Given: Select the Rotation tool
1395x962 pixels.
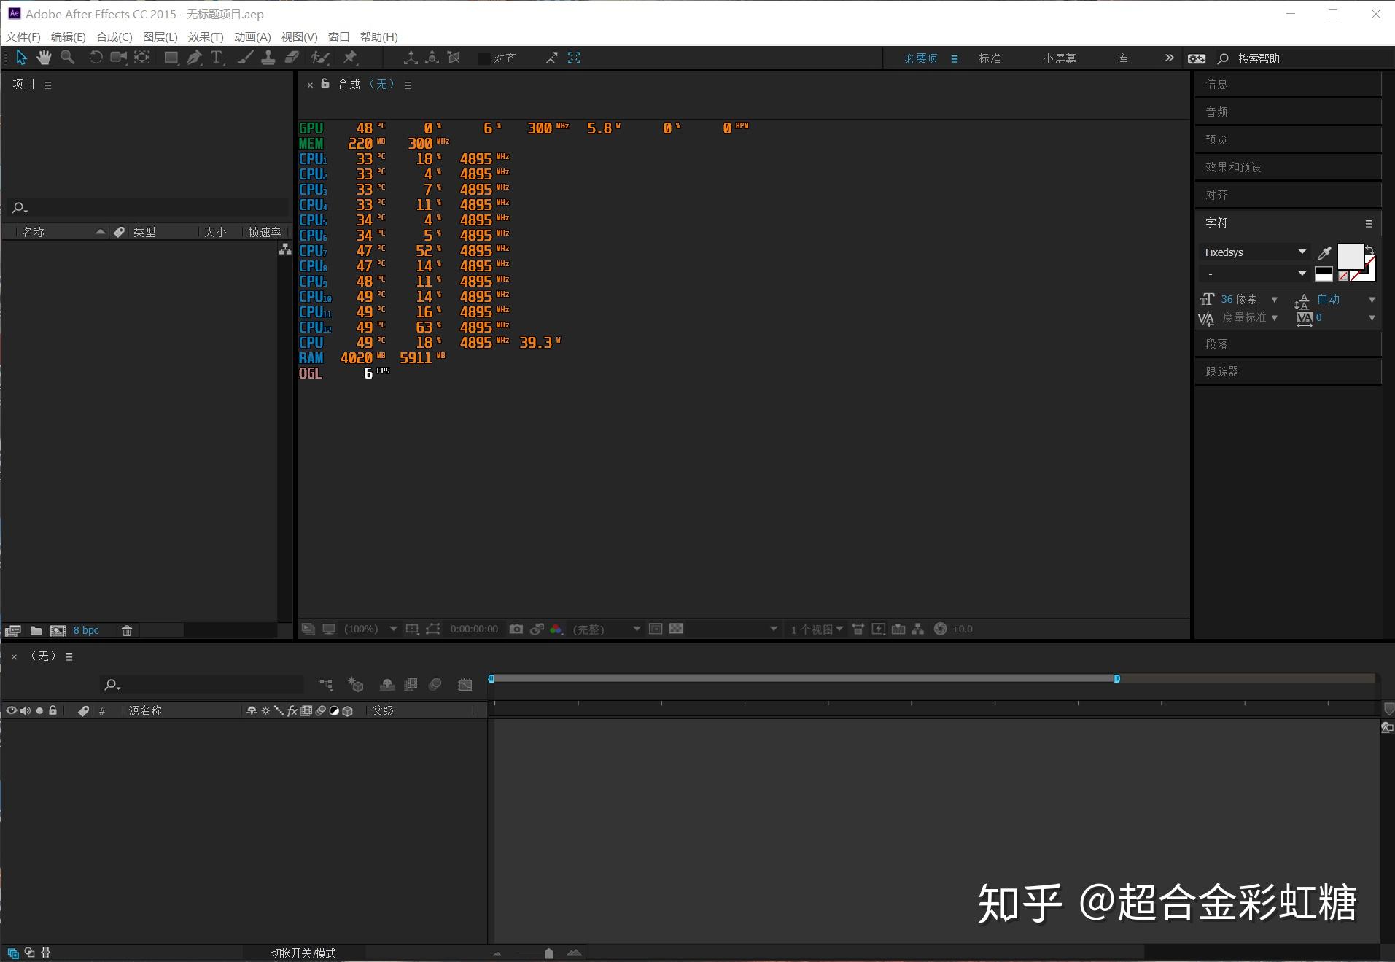Looking at the screenshot, I should coord(96,58).
